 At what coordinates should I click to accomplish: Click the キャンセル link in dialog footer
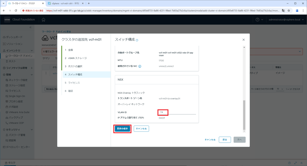(x=210, y=140)
